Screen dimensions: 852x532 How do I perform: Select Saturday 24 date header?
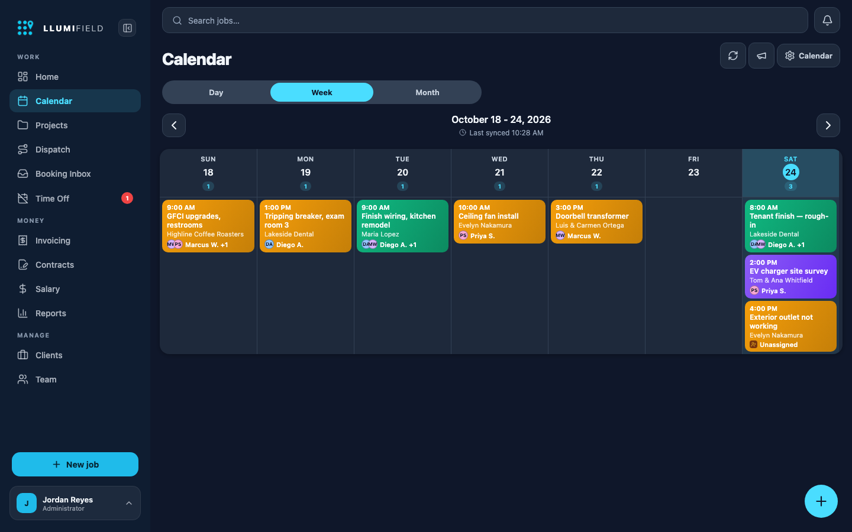pos(790,173)
